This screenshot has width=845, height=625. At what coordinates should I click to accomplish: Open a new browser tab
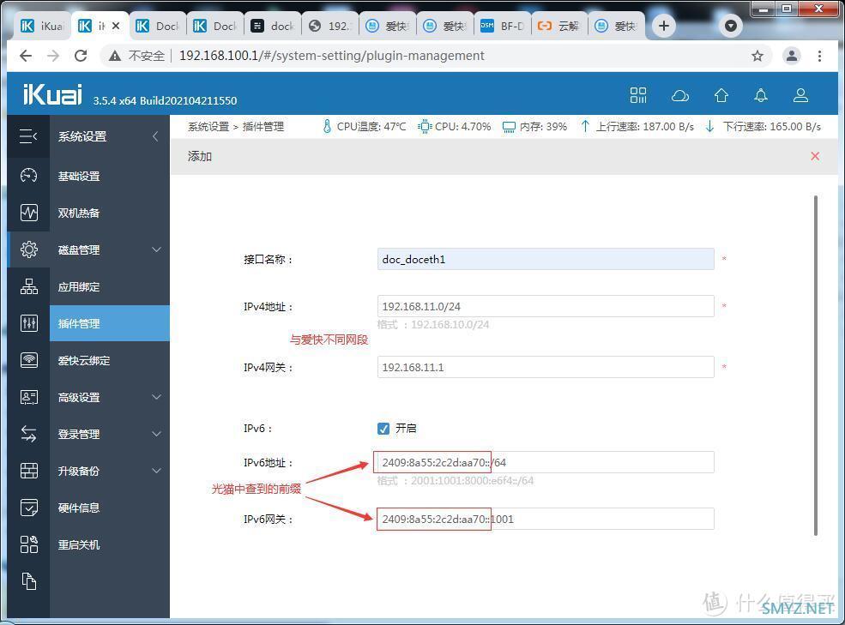[664, 26]
